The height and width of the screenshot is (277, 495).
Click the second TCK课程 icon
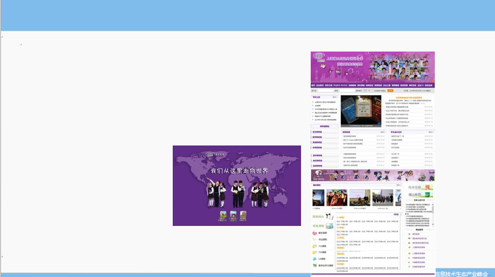coord(315,252)
